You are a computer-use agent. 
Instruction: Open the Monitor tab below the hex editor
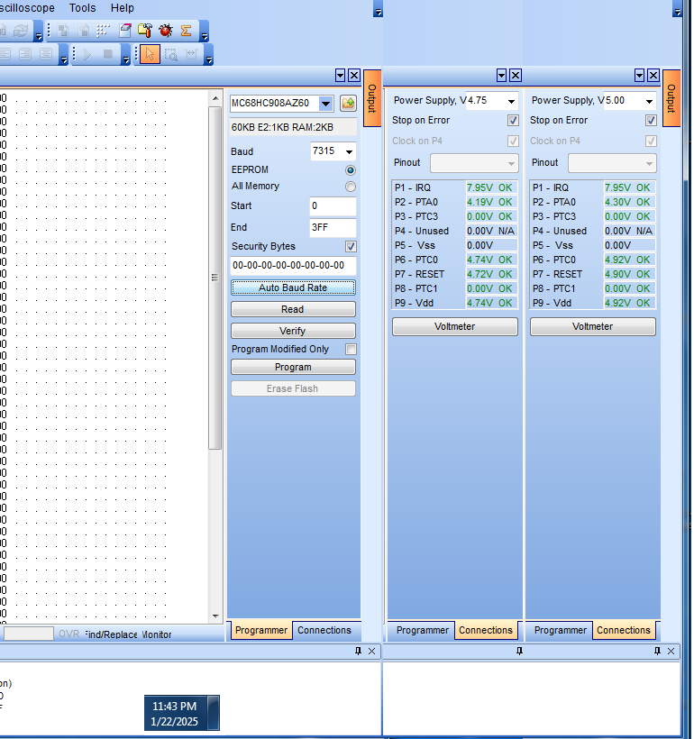(157, 634)
